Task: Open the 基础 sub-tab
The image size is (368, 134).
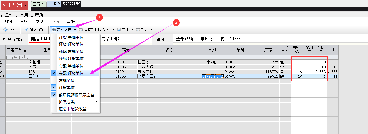Action: [x=71, y=22]
